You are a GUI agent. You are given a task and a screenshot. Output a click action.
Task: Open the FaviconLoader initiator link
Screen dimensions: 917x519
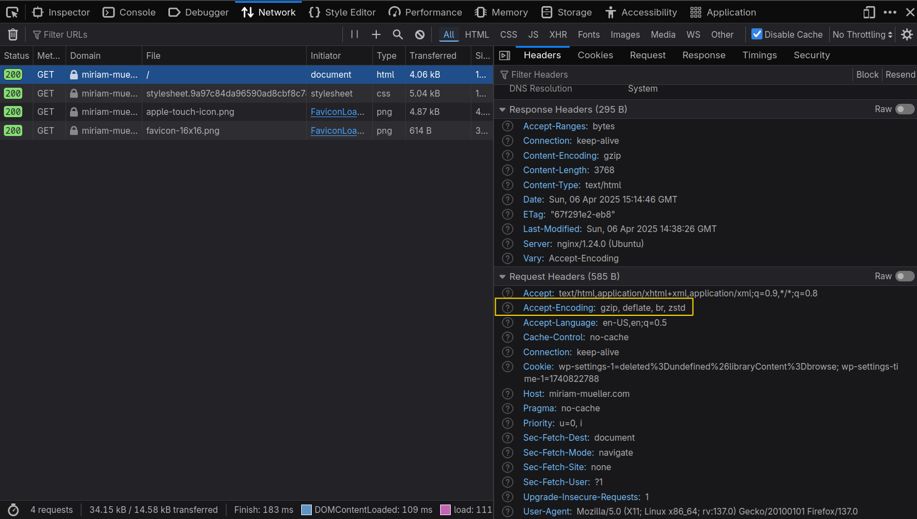[337, 112]
